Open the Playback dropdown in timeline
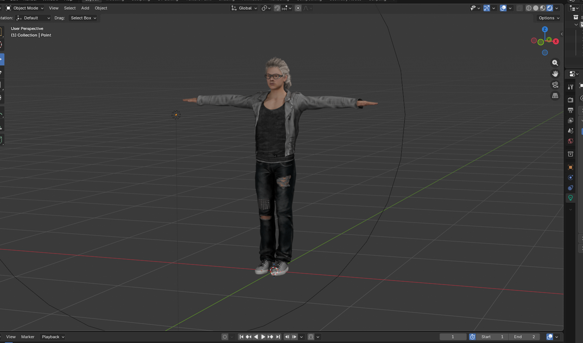The width and height of the screenshot is (583, 343). pos(53,337)
